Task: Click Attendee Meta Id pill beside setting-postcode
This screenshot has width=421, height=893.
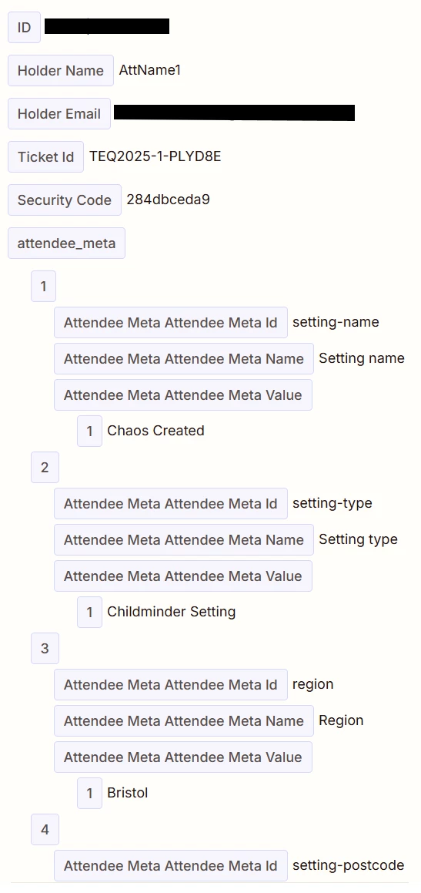Action: [171, 866]
